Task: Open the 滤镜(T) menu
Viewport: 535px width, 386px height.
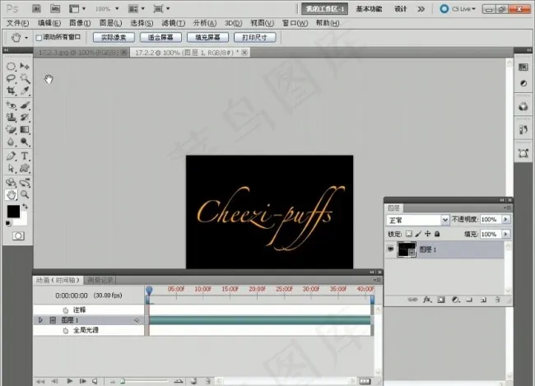Action: (174, 23)
